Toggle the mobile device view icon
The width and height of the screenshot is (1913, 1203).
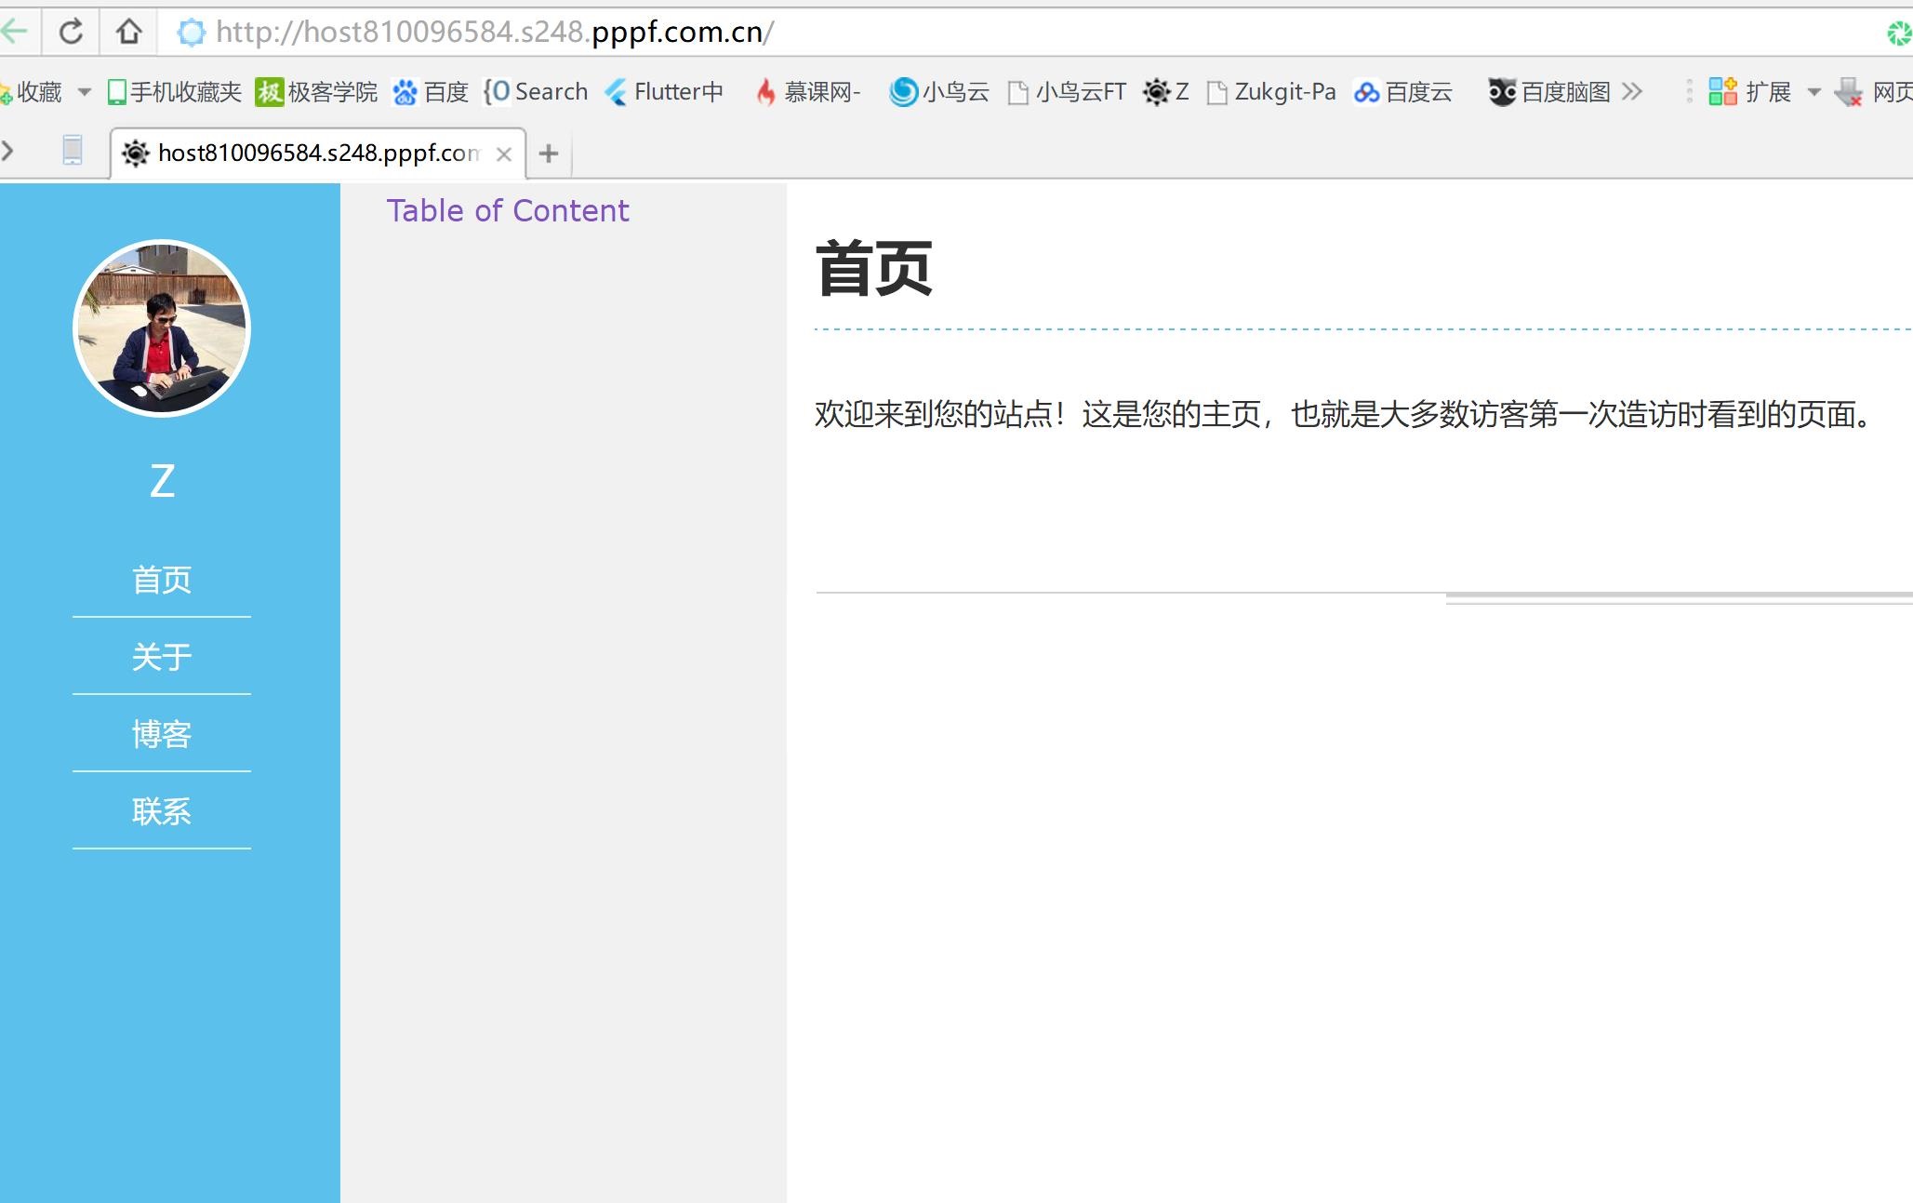(72, 151)
